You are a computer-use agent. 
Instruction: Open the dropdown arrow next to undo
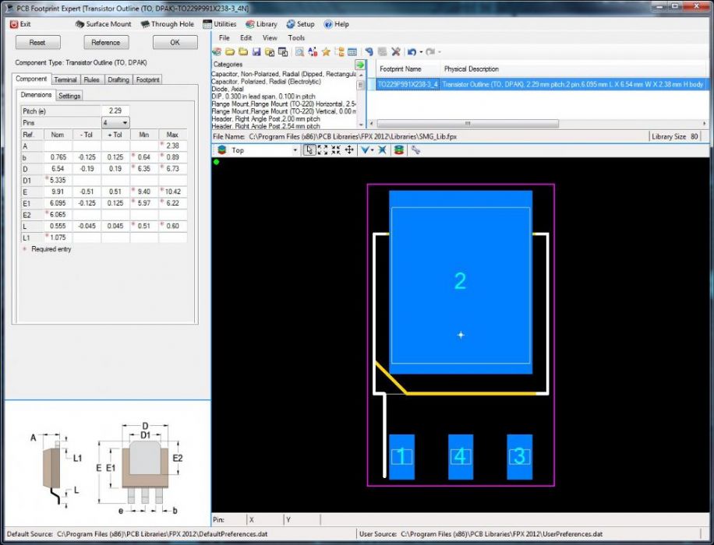click(421, 52)
